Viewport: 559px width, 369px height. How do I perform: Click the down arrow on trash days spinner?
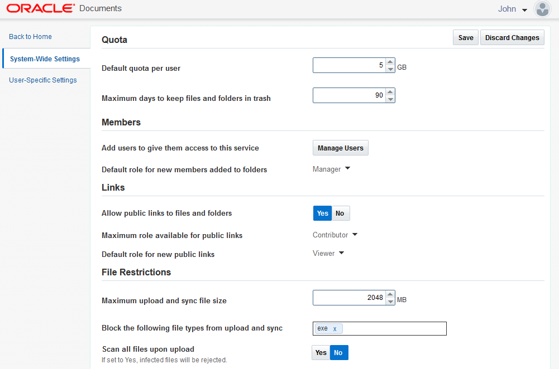390,99
